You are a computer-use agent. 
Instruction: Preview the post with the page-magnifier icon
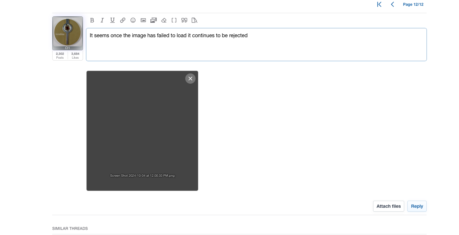click(x=194, y=20)
